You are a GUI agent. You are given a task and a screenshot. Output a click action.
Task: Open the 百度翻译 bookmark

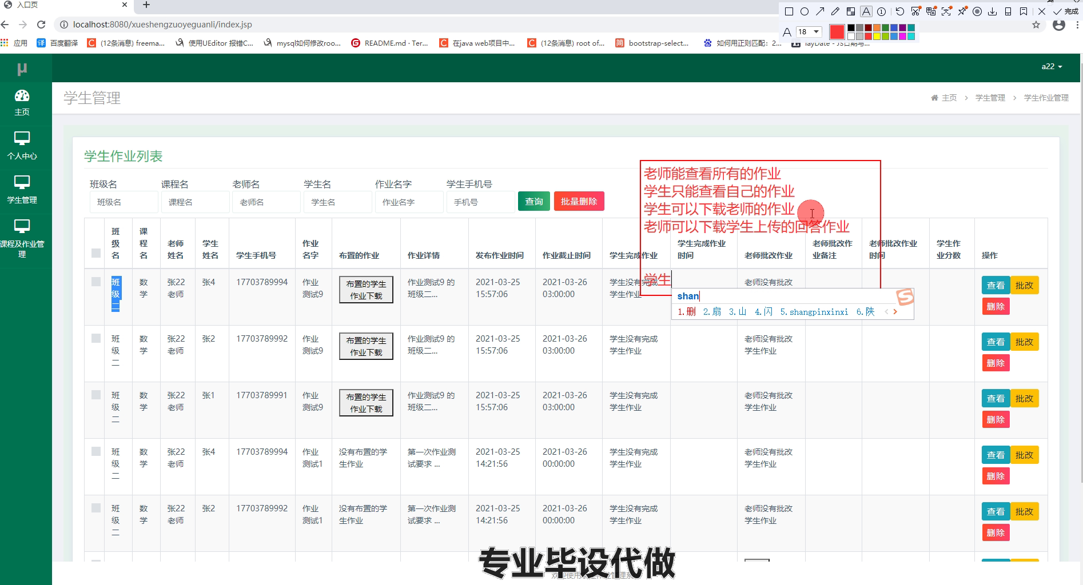57,43
